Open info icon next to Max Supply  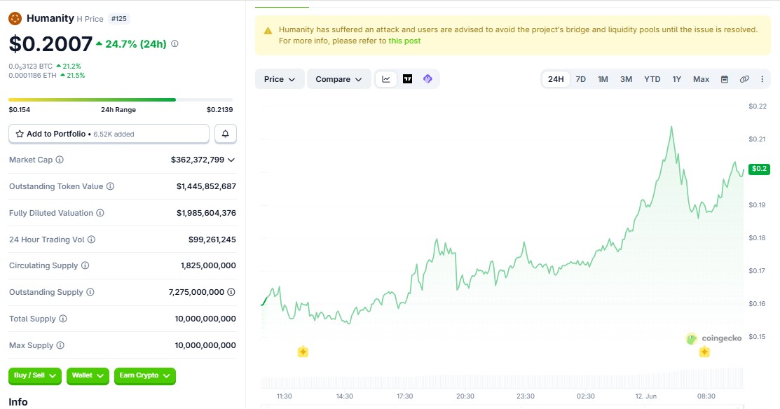60,345
